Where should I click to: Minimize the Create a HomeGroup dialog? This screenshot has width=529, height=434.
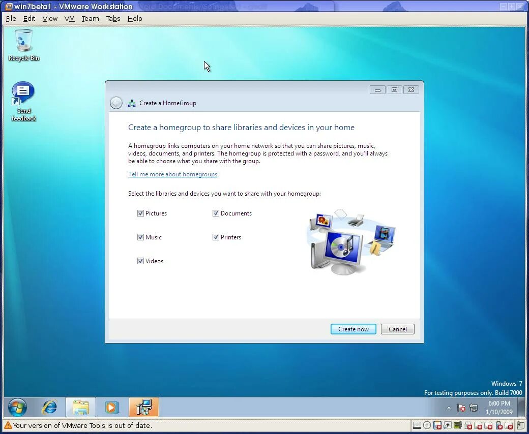[377, 90]
